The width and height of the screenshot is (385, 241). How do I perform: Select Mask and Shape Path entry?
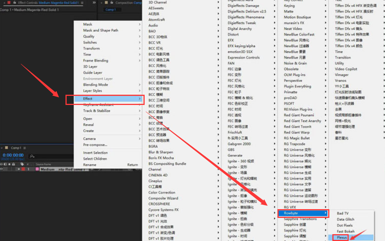pos(108,30)
